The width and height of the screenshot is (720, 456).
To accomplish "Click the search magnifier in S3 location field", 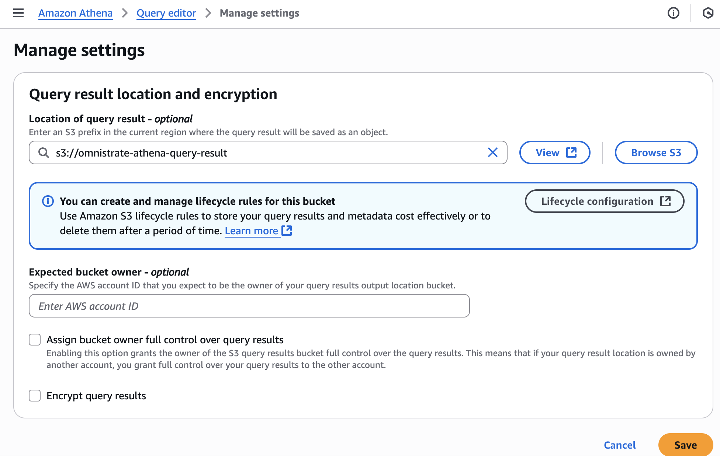I will 44,152.
